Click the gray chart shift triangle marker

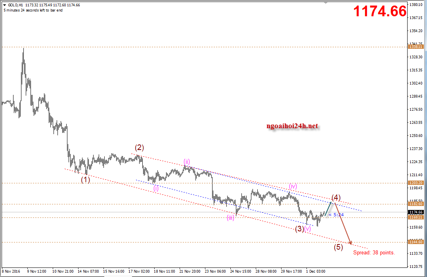326,2
